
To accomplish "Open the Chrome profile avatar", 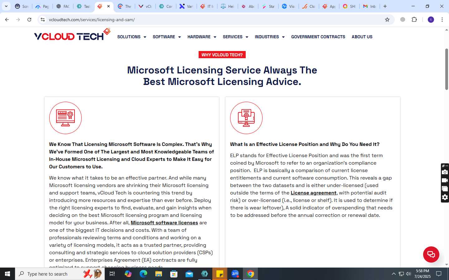I will tap(431, 20).
